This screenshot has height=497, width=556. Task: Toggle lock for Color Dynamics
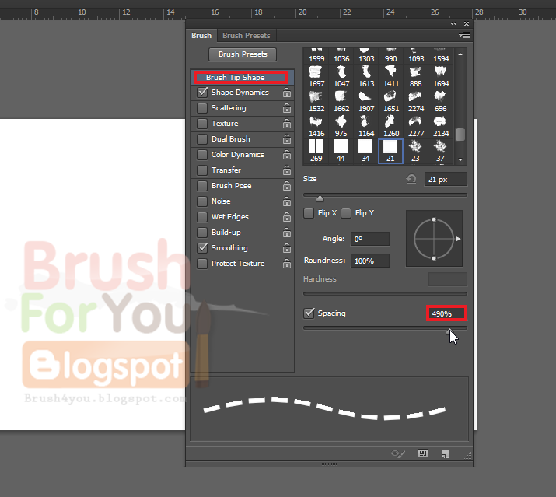[287, 155]
